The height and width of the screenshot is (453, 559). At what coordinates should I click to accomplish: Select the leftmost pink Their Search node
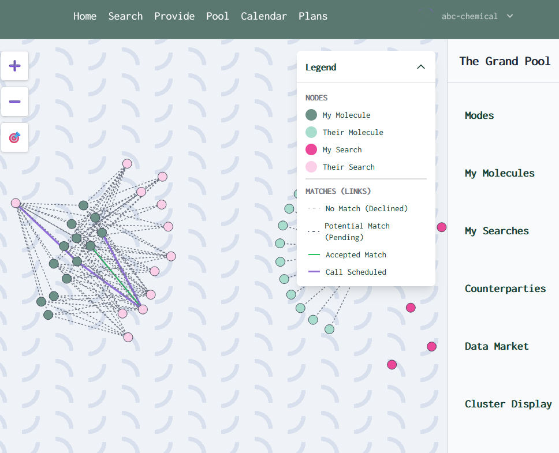(16, 203)
